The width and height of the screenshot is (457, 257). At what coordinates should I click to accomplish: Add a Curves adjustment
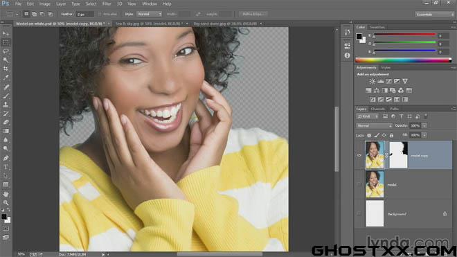coord(388,81)
